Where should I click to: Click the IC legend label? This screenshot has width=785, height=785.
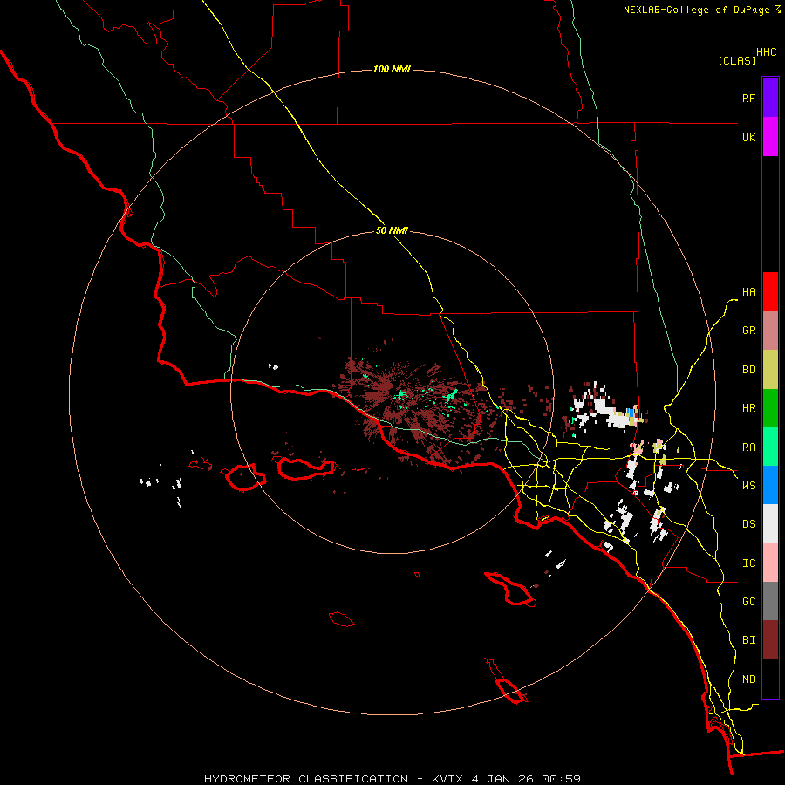(748, 563)
